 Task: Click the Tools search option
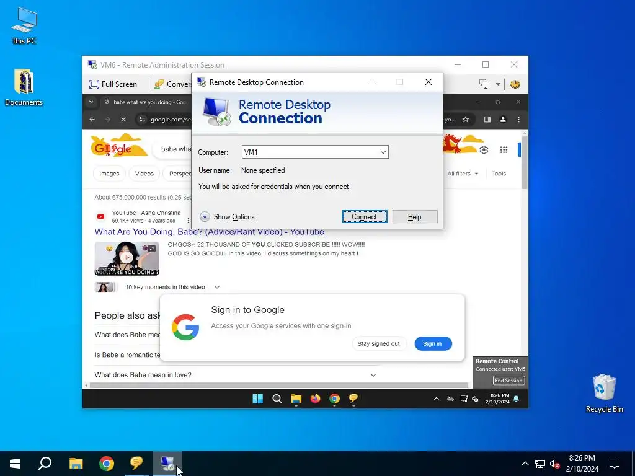coord(499,174)
